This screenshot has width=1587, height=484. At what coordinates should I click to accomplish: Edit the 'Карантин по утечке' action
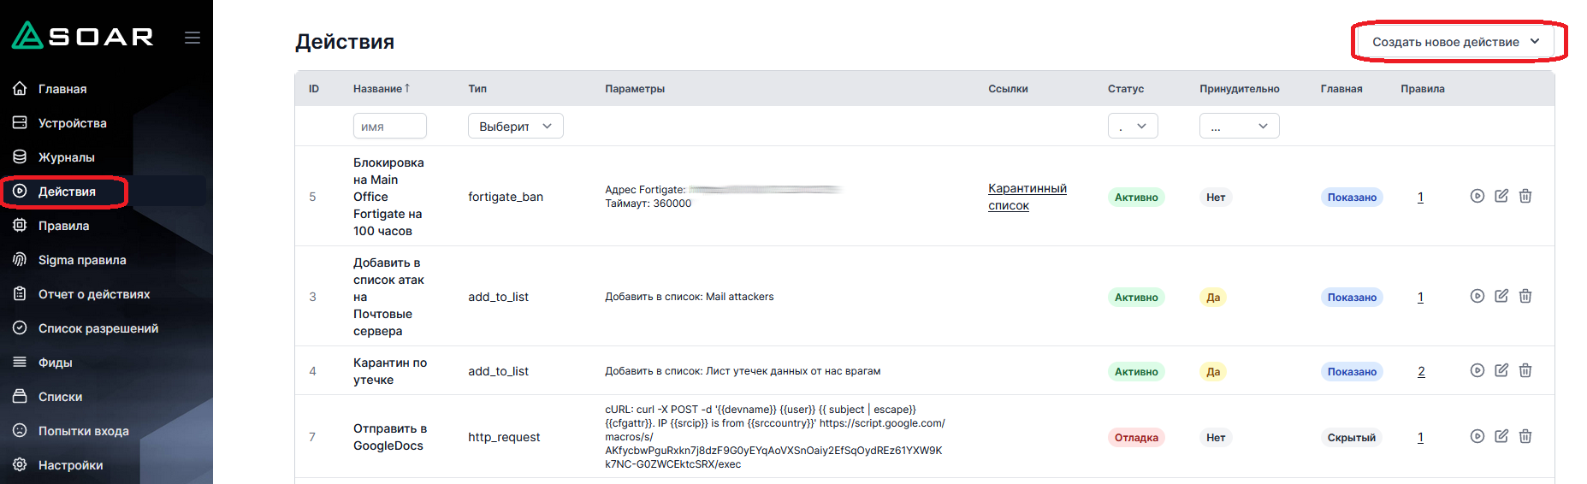point(1501,370)
